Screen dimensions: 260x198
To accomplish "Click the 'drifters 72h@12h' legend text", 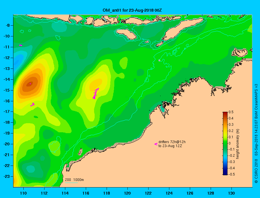I will [x=172, y=142].
